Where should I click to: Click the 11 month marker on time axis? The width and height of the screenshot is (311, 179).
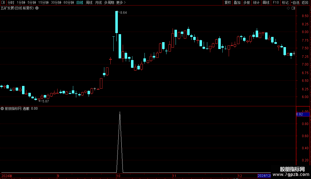(x=174, y=176)
